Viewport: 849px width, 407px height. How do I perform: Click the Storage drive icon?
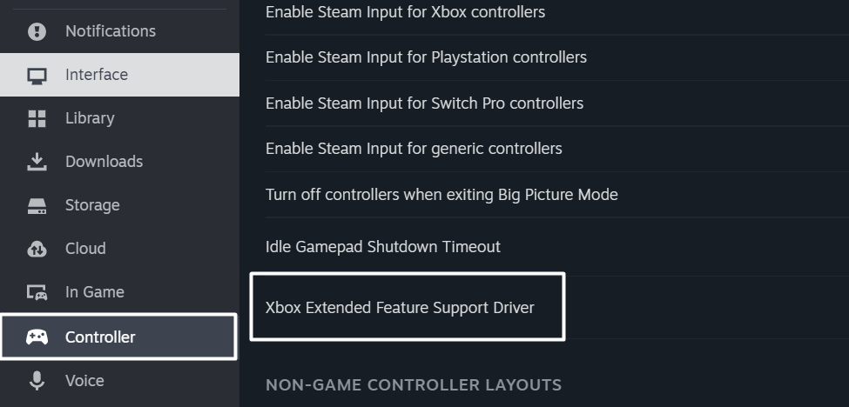click(37, 206)
